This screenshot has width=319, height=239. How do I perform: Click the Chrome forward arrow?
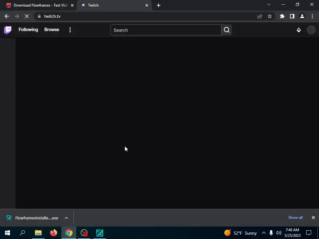click(17, 16)
